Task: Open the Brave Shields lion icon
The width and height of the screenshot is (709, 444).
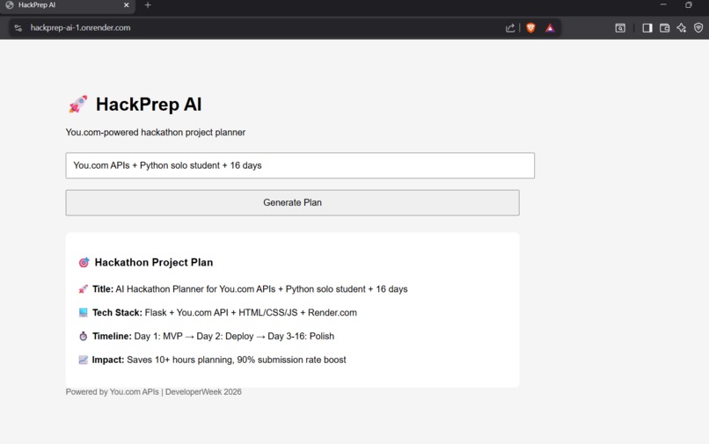Action: point(530,28)
